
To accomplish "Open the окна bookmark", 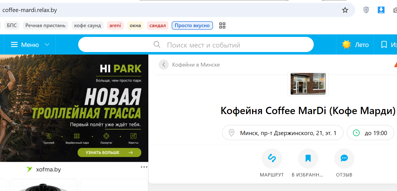I will tap(135, 25).
